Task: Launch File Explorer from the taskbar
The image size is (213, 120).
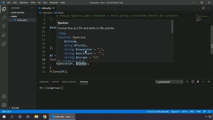Action: [36, 117]
